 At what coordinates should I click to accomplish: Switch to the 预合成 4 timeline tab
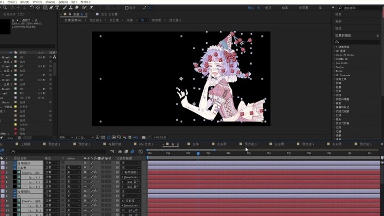coord(308,144)
